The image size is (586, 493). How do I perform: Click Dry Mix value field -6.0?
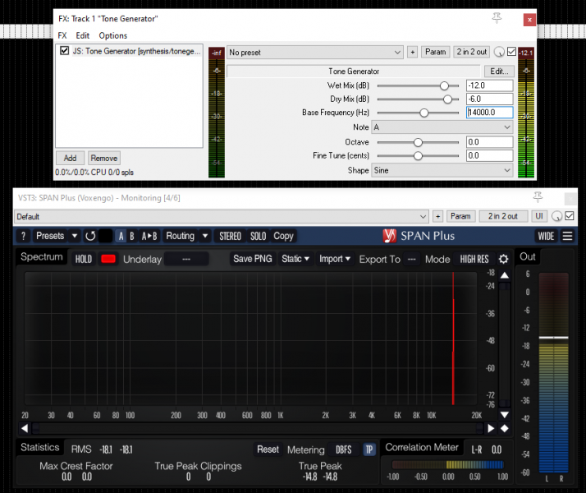(490, 99)
